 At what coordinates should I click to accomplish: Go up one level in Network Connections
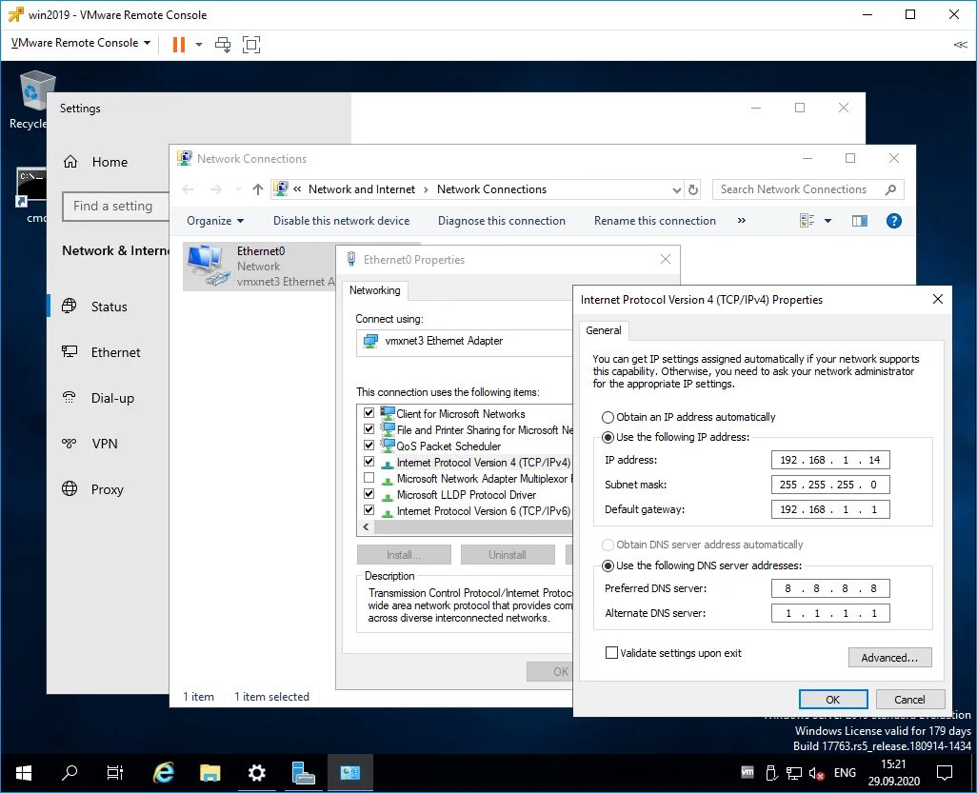pos(257,189)
